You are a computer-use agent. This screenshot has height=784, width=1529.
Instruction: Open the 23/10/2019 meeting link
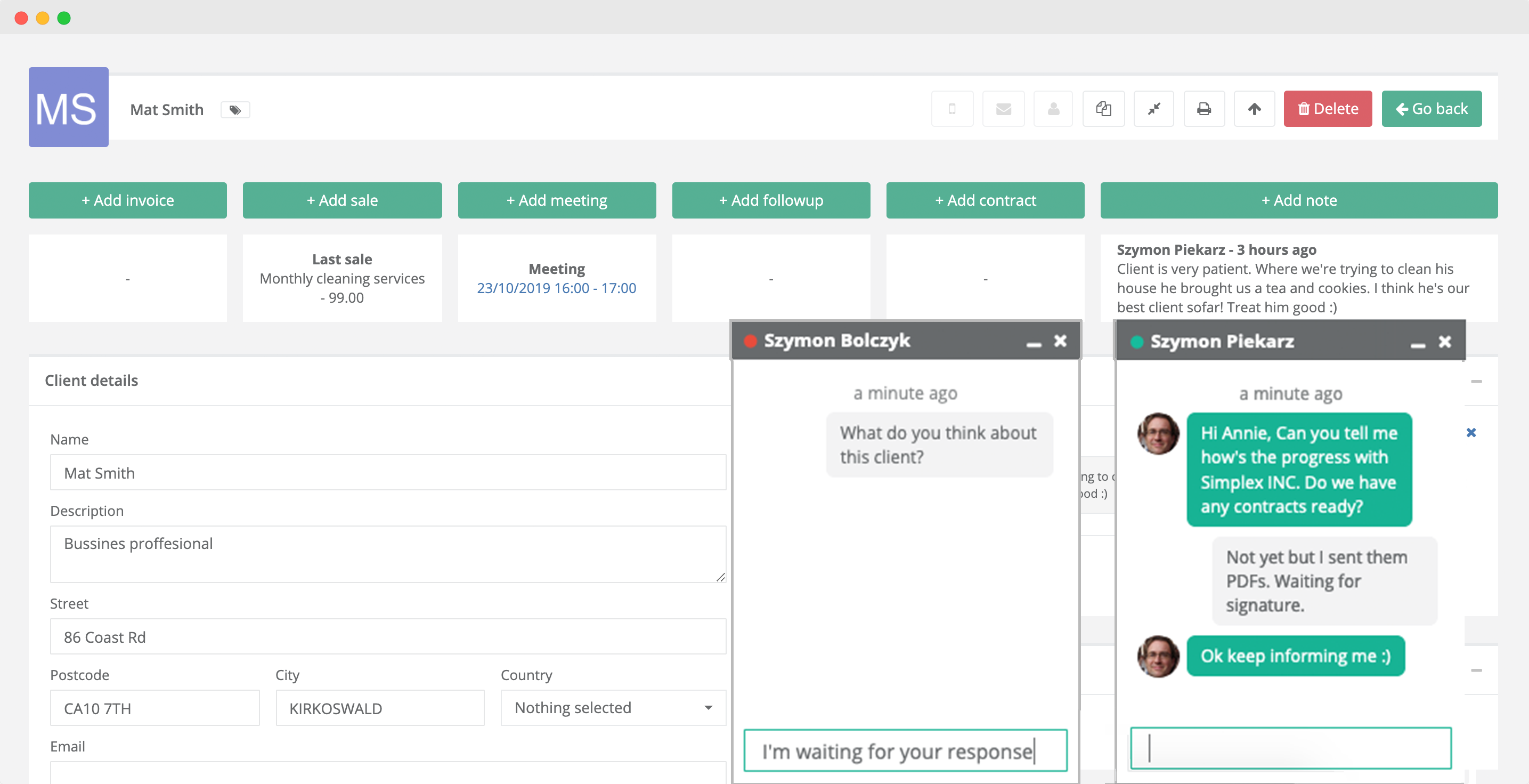pyautogui.click(x=556, y=288)
